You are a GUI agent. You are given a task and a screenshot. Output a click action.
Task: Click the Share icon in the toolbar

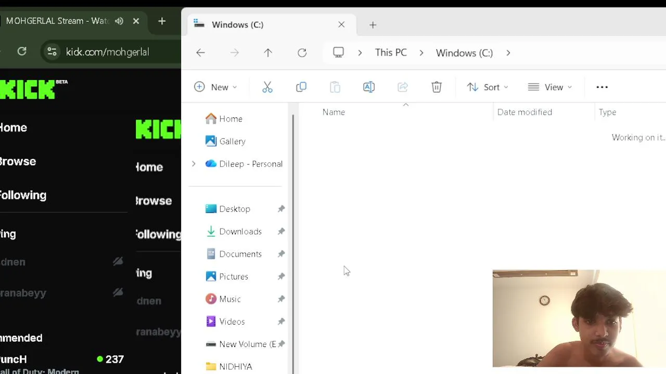(403, 87)
